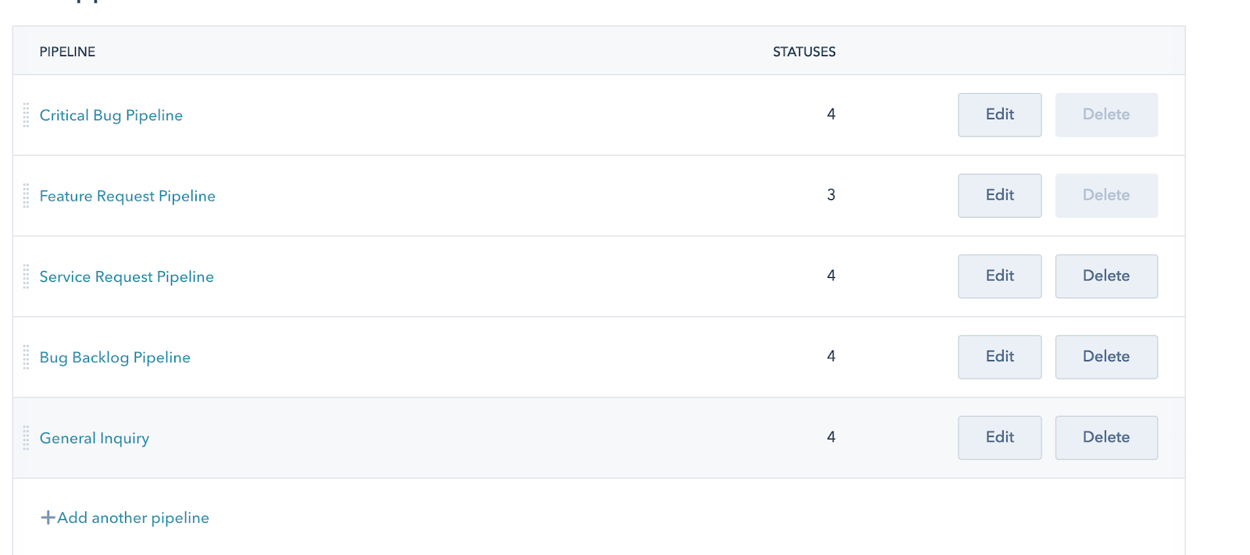Edit the Feature Request Pipeline

[999, 195]
